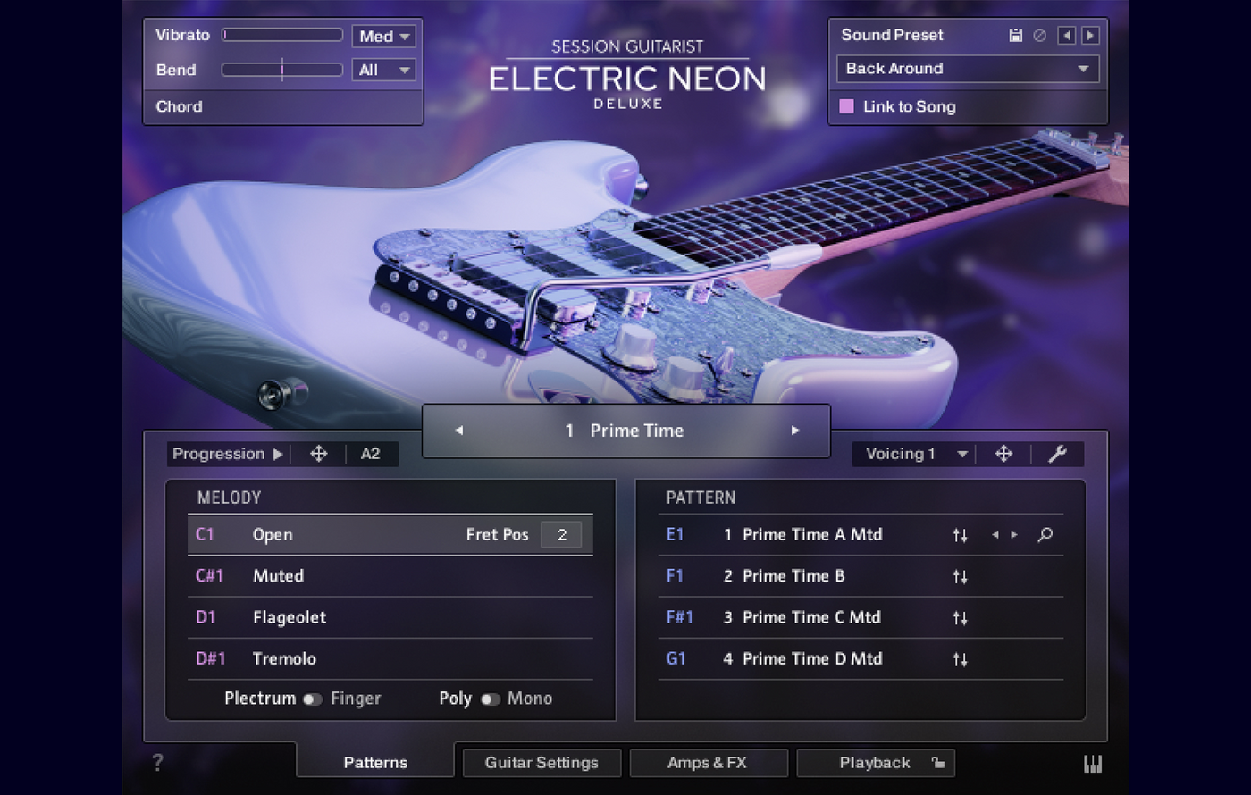This screenshot has height=795, width=1251.
Task: Toggle stroke direction for Prime Time D Mtd
Action: click(x=960, y=659)
